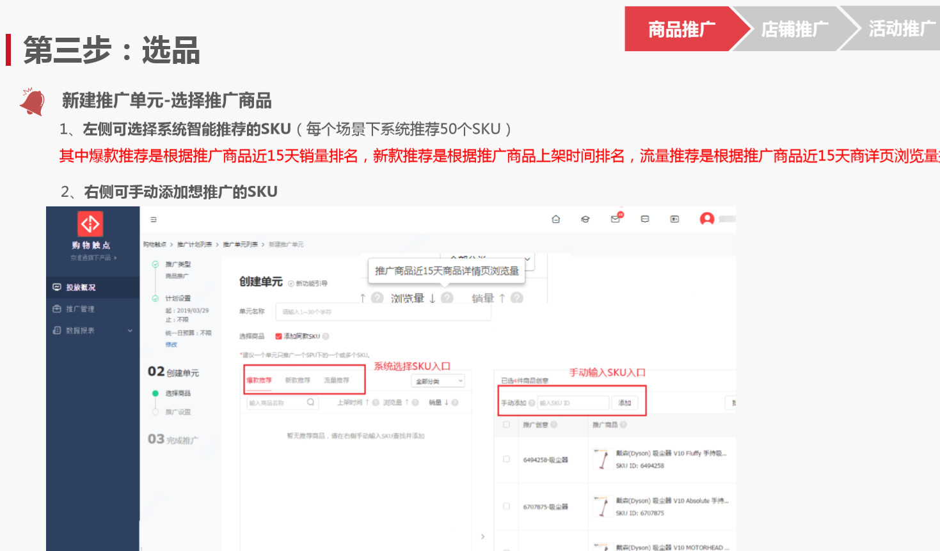Click the 购物触点 logo icon
The height and width of the screenshot is (551, 940).
pyautogui.click(x=90, y=224)
